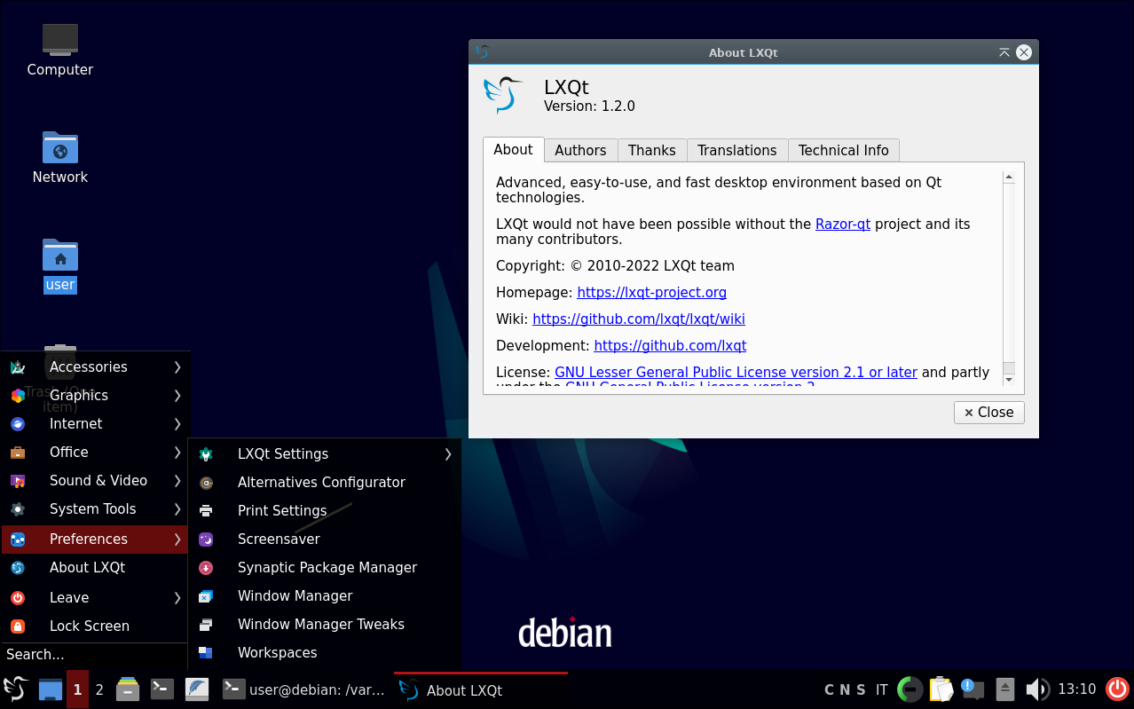Click the scrollbar up arrow in About tab
Screen dimensions: 1134x709
[1009, 177]
